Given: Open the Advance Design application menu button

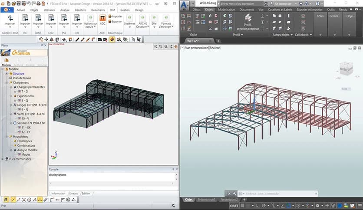Looking at the screenshot, I should (7, 10).
